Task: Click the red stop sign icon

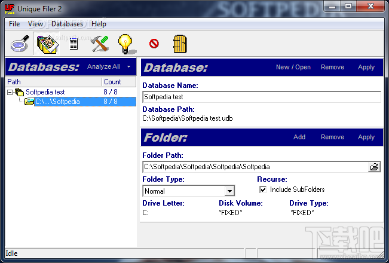Action: (x=154, y=44)
